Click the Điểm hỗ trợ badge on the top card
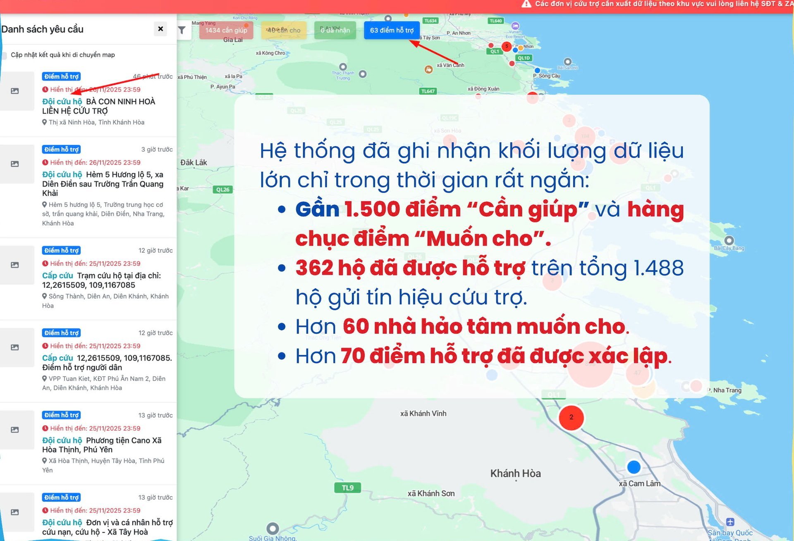 tap(61, 76)
